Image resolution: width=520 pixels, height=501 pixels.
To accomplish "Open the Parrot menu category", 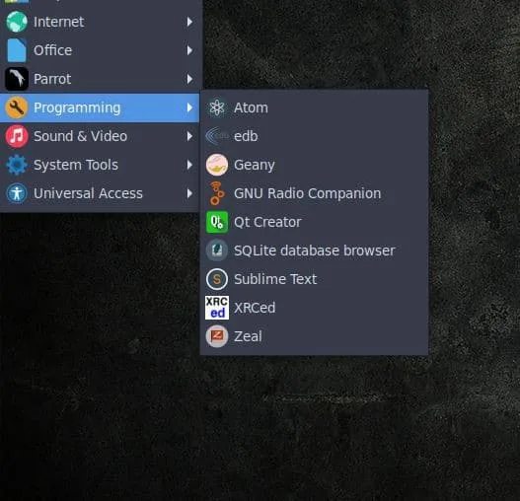I will 100,79.
